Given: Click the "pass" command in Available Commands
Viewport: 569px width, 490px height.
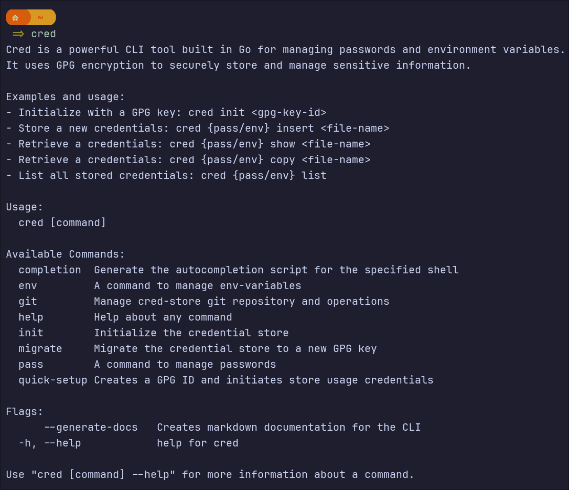Looking at the screenshot, I should coord(31,365).
